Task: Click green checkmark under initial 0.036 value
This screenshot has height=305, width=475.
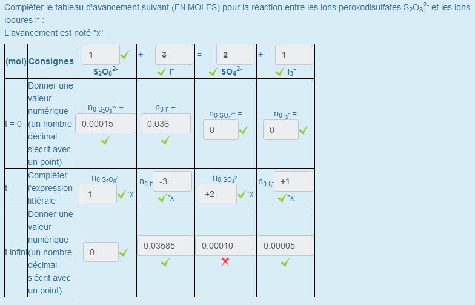Action: point(165,141)
